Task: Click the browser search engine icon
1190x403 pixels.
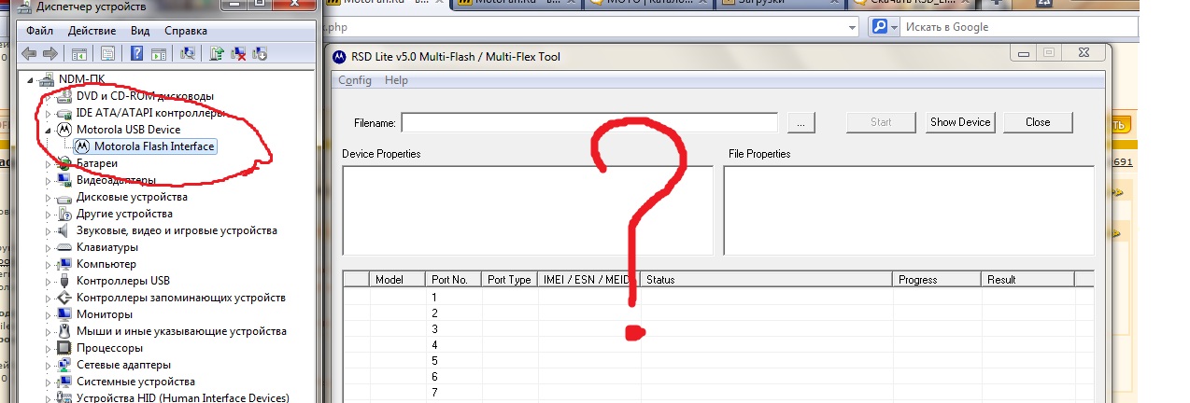Action: pyautogui.click(x=879, y=27)
